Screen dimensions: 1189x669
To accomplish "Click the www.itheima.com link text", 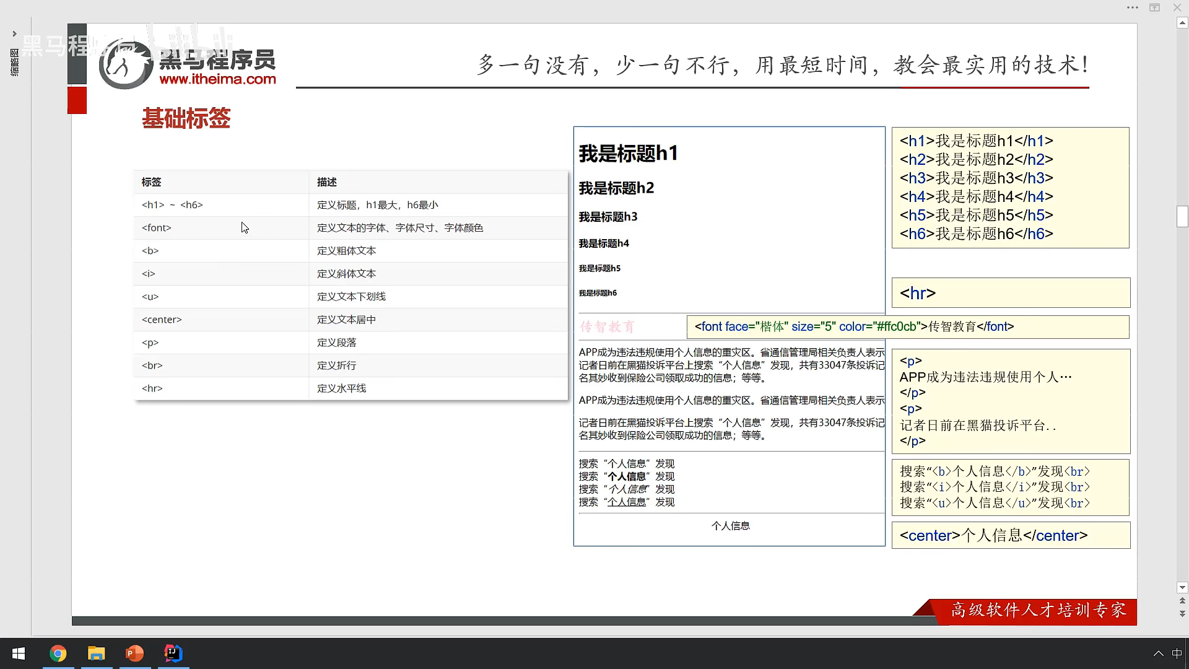I will click(x=217, y=79).
